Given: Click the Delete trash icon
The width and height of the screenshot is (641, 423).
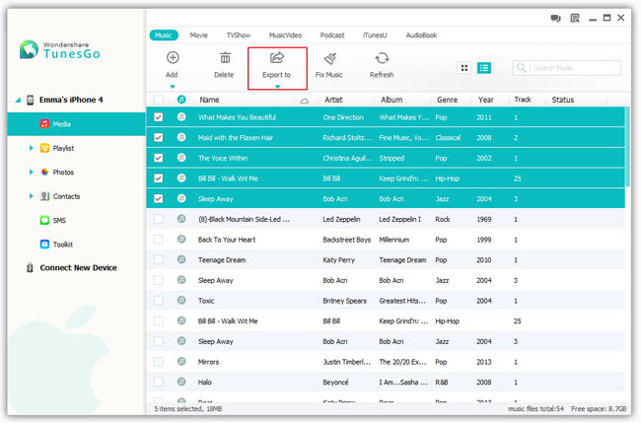Looking at the screenshot, I should pos(225,58).
